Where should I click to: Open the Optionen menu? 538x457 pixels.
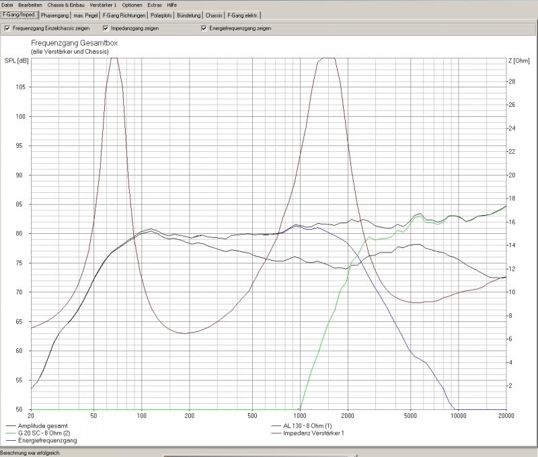(x=132, y=5)
